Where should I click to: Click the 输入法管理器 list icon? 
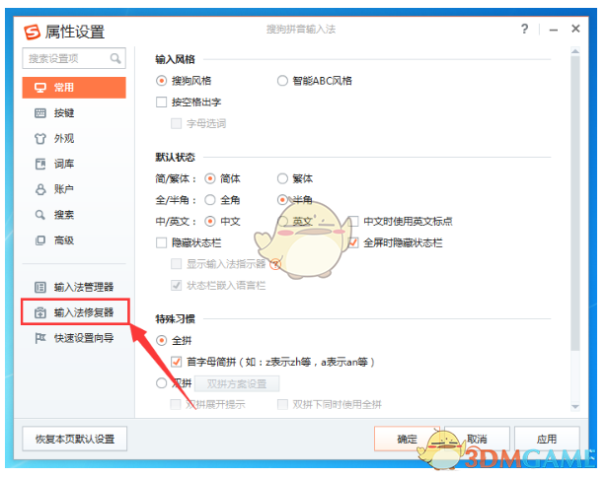[x=40, y=287]
